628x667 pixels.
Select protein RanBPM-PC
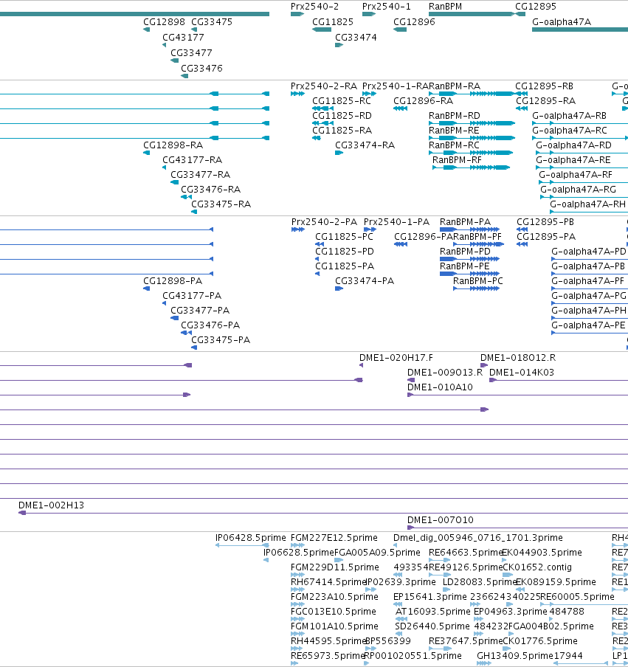click(x=477, y=281)
